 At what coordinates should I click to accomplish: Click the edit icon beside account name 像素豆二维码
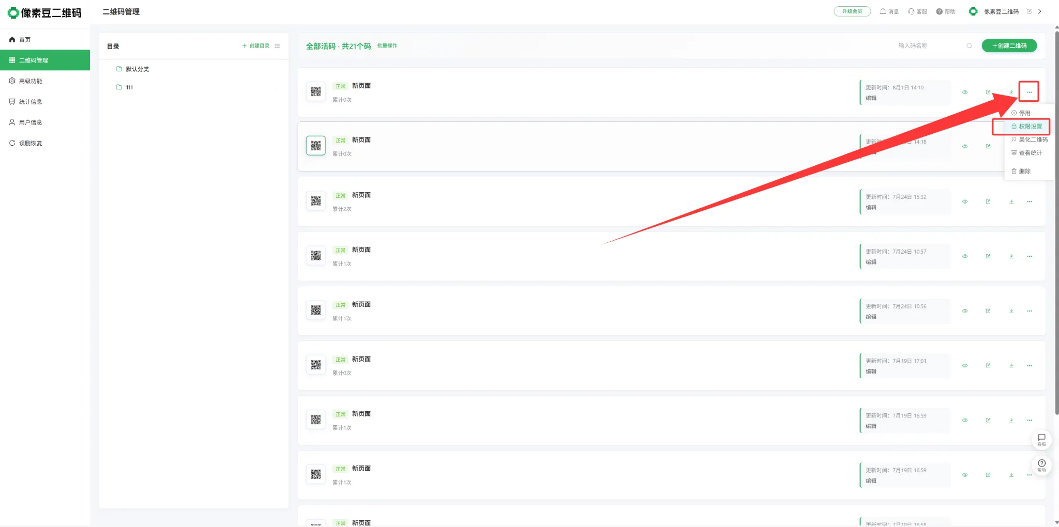(1029, 11)
